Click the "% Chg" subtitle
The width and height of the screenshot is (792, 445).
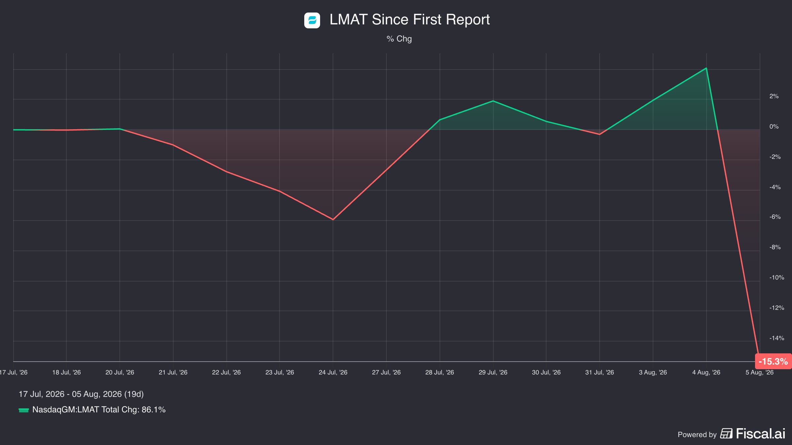tap(399, 39)
